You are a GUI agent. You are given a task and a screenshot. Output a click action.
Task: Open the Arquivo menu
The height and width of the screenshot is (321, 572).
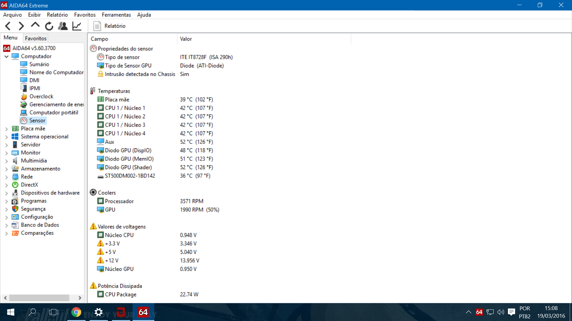click(x=13, y=15)
